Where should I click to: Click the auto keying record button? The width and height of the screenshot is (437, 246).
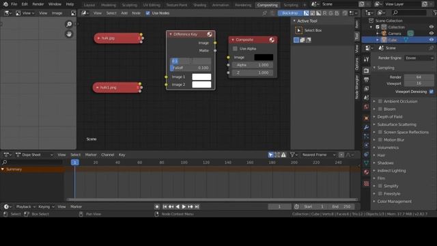click(157, 206)
